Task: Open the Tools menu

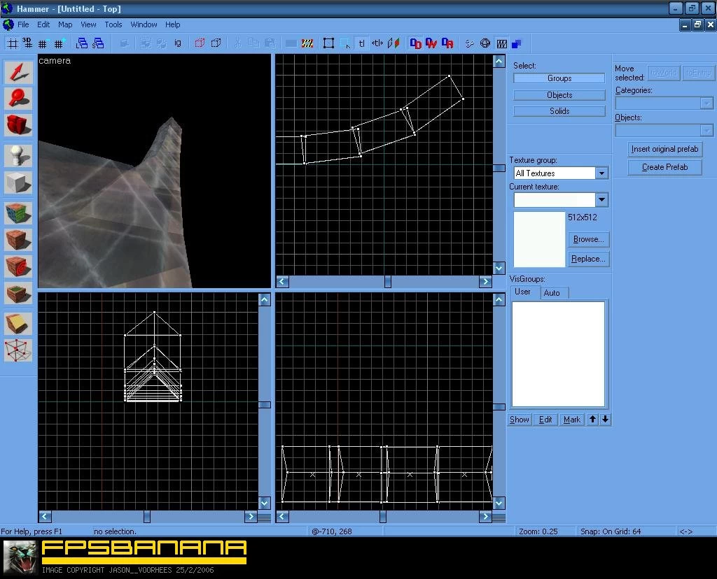Action: point(113,24)
